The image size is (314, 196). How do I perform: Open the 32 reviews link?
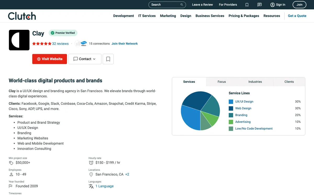point(60,44)
